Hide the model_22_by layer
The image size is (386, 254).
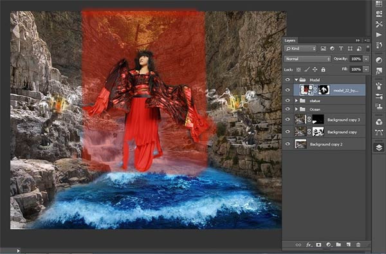(288, 90)
